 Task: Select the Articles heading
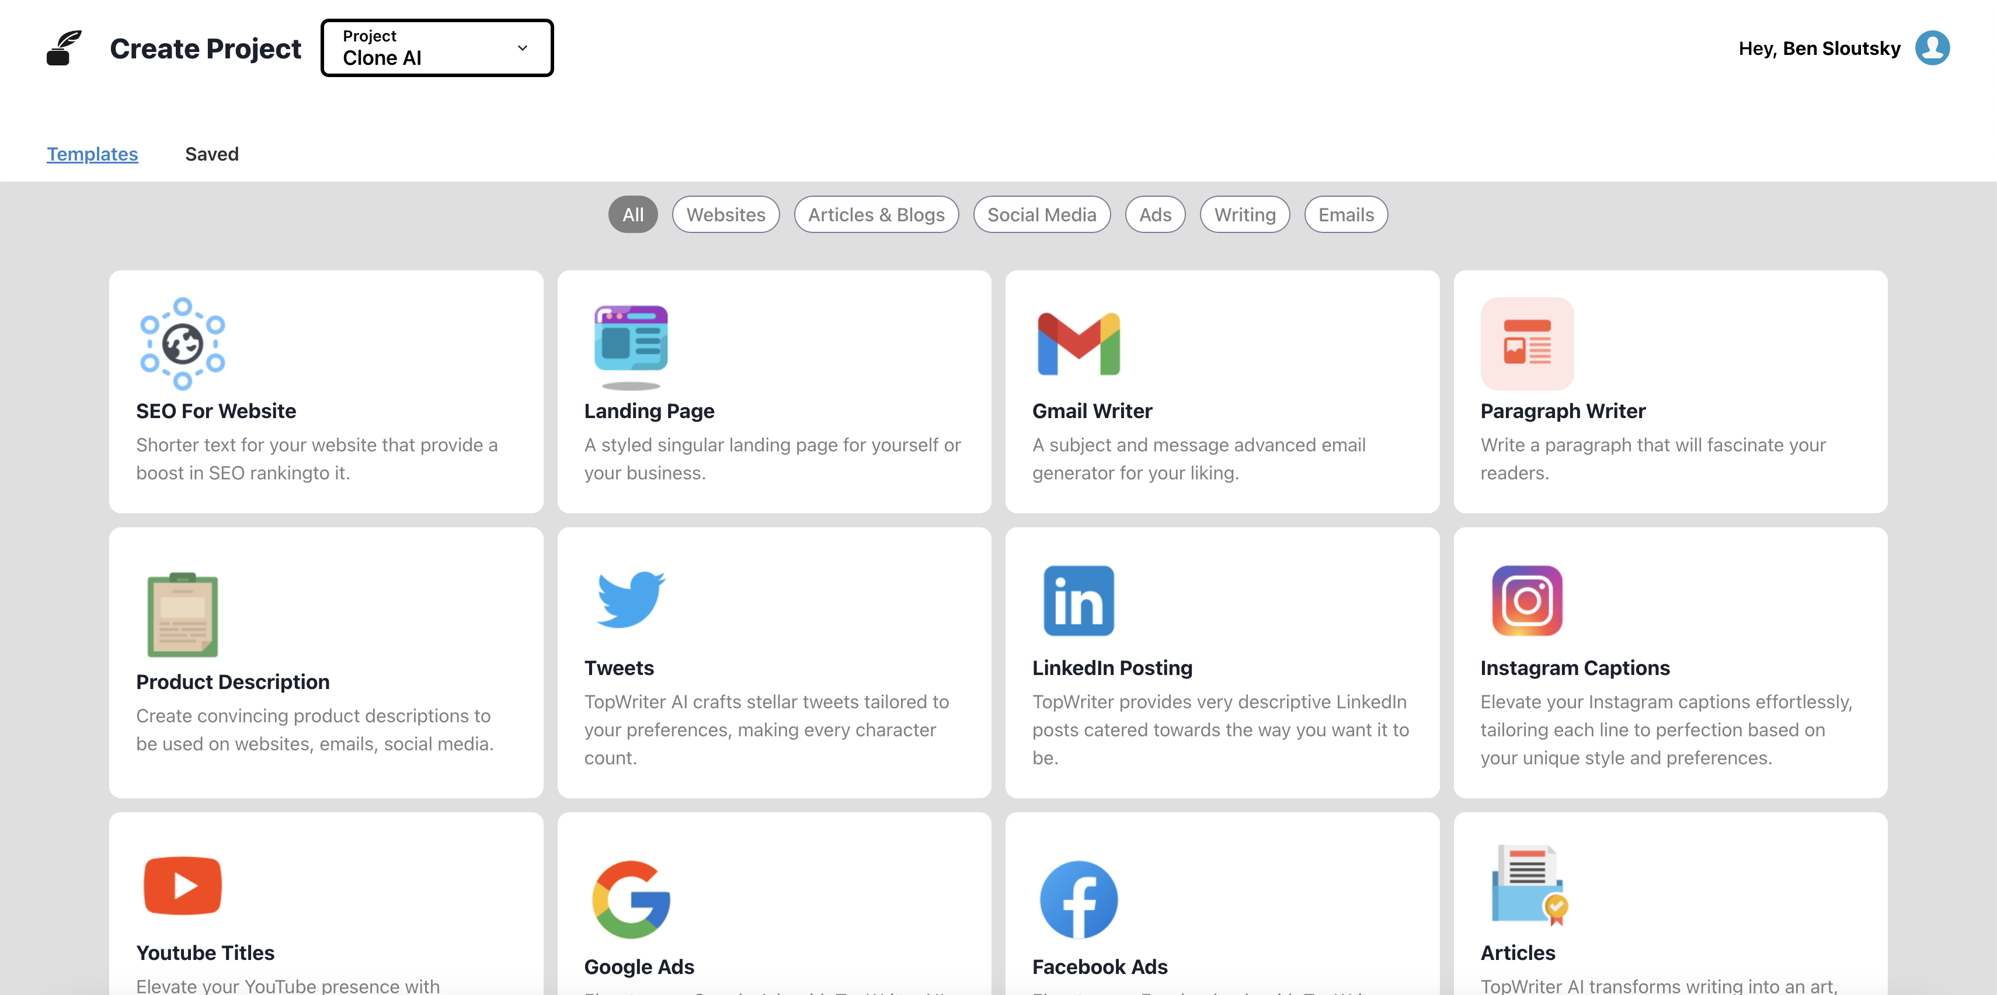coord(1517,952)
